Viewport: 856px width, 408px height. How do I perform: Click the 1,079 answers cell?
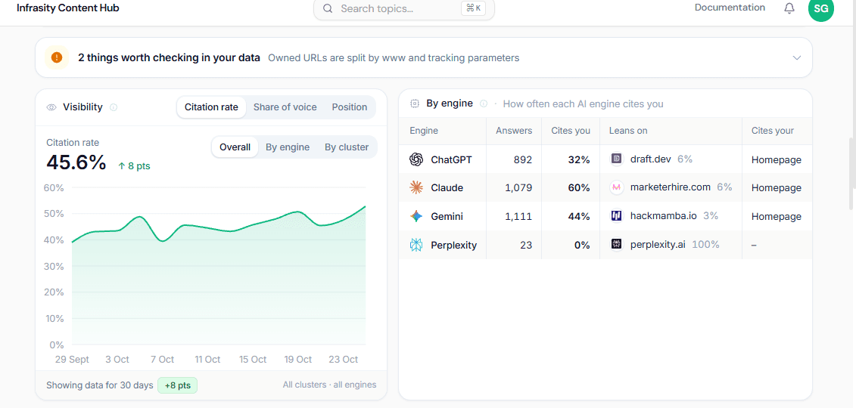tap(518, 188)
